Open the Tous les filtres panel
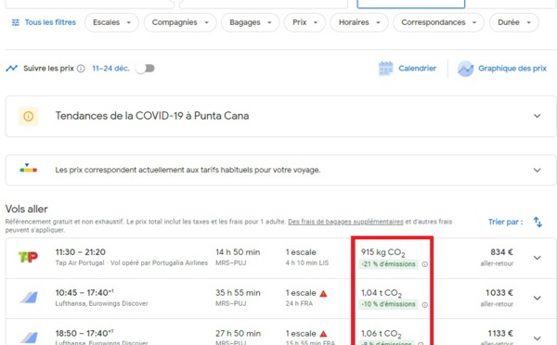The image size is (557, 345). coord(44,22)
